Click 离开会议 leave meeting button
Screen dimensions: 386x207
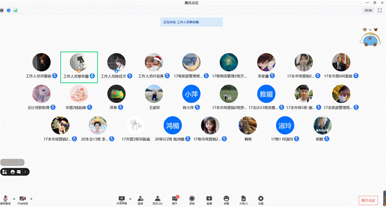pyautogui.click(x=368, y=200)
